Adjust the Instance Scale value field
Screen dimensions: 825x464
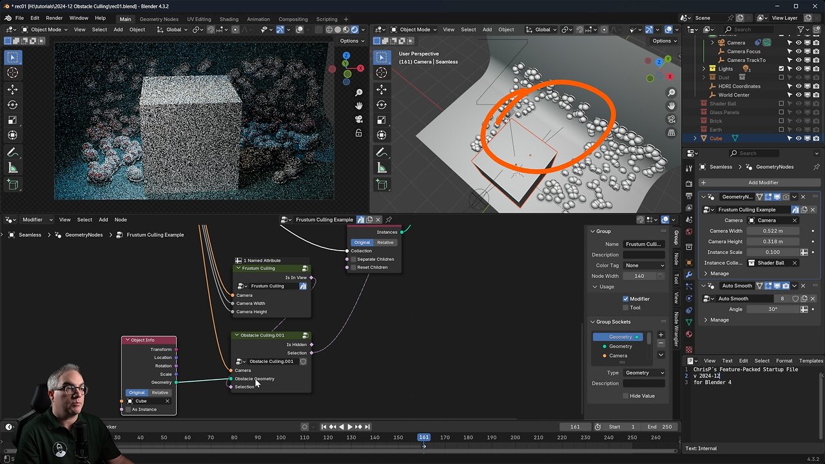[773, 252]
